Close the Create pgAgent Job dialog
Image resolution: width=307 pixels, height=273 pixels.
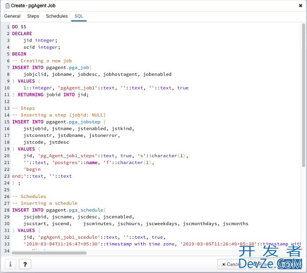point(300,6)
